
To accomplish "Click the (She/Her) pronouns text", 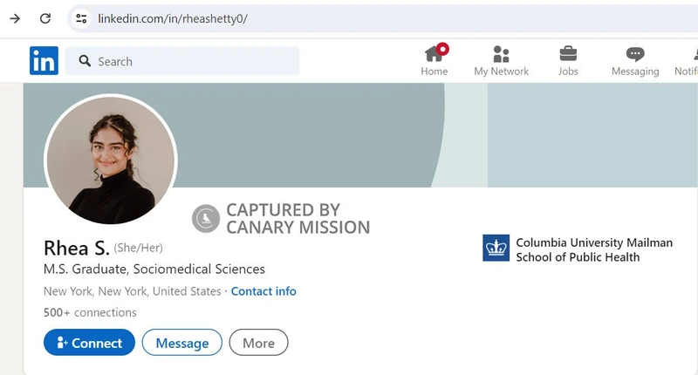I will coord(139,248).
